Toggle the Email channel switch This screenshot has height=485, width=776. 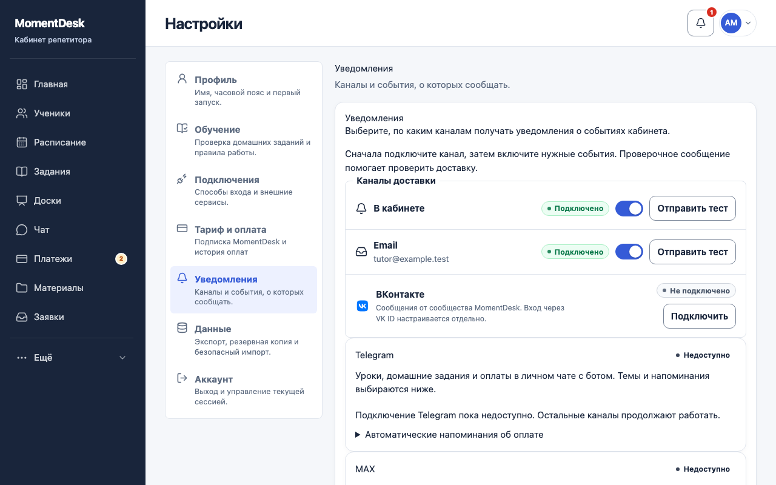point(629,252)
